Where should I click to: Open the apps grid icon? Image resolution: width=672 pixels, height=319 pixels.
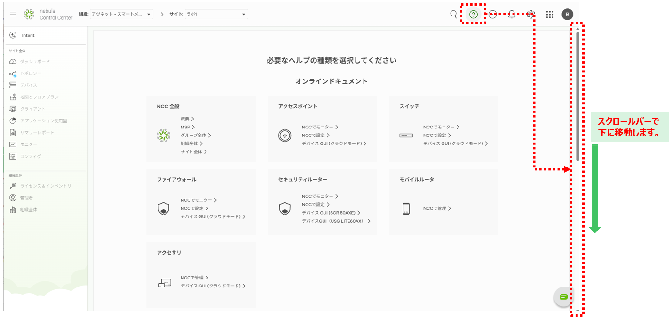[x=550, y=14]
